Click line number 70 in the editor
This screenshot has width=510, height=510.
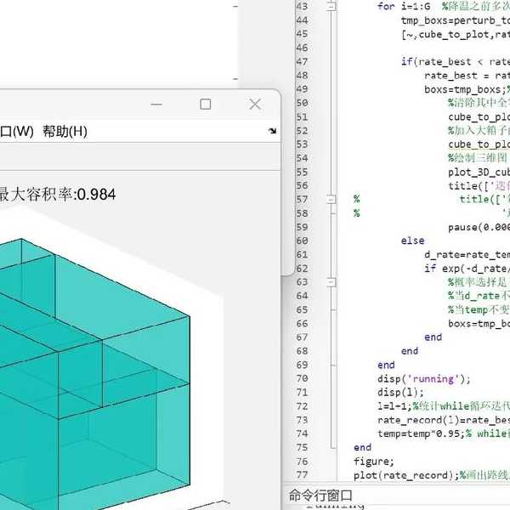tap(302, 378)
